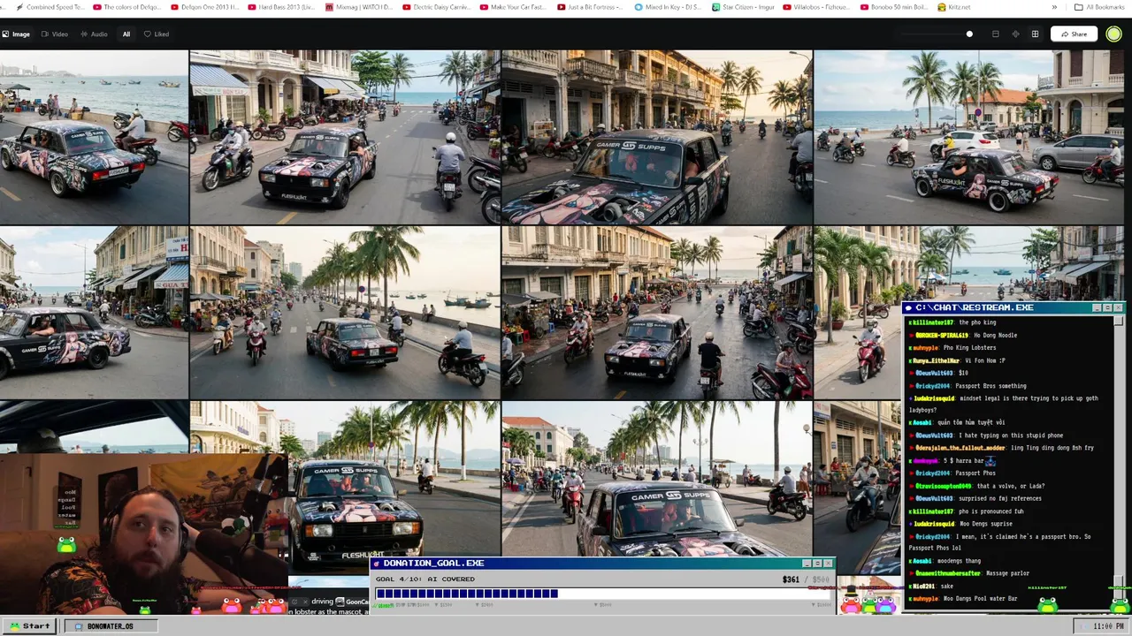Click 'GOAL 4/10: AI COVERED' label
This screenshot has width=1132, height=636.
coord(425,579)
